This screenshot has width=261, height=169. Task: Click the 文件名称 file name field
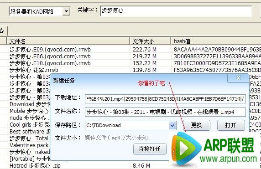pos(165,112)
